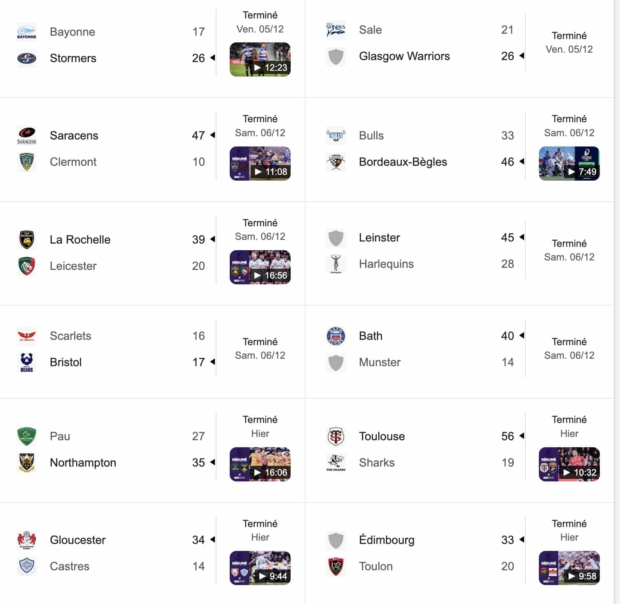Play the Bulls vs Bordeaux-Bègles 7:49 highlights
Screen dimensions: 620x604
569,163
